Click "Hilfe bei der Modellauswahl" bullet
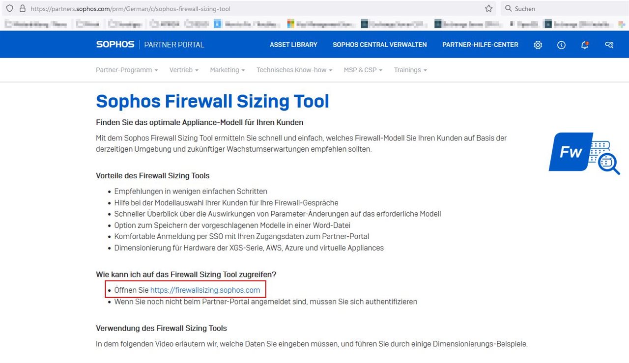Image resolution: width=629 pixels, height=363 pixels. 226,202
